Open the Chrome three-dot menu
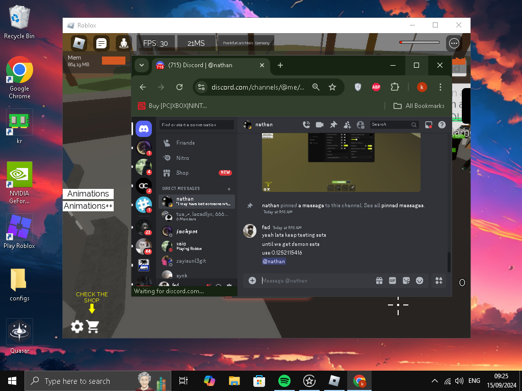Screen dimensions: 522x391 coord(440,87)
